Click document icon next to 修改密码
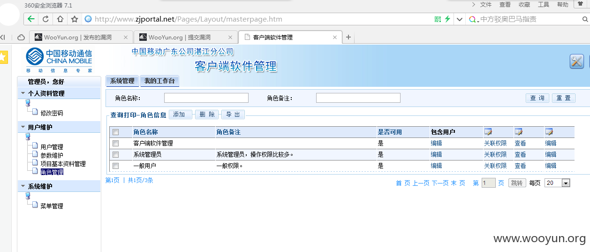Image resolution: width=590 pixels, height=252 pixels. click(35, 112)
